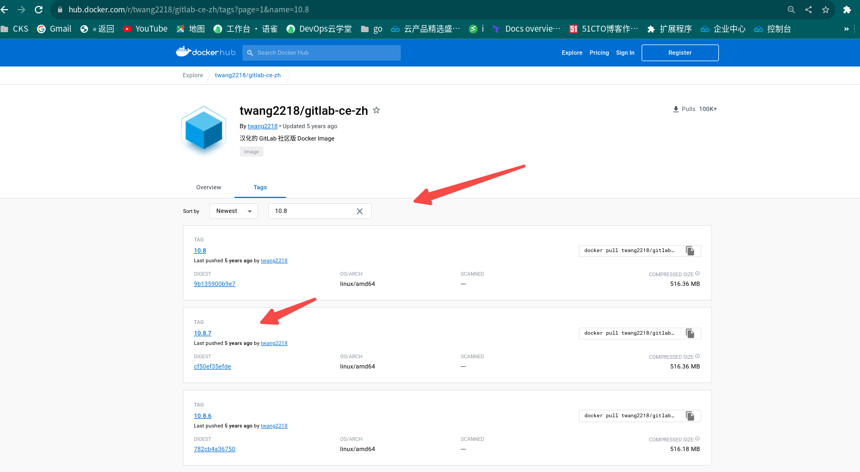Image resolution: width=860 pixels, height=472 pixels.
Task: Click the Register button
Action: [x=680, y=53]
